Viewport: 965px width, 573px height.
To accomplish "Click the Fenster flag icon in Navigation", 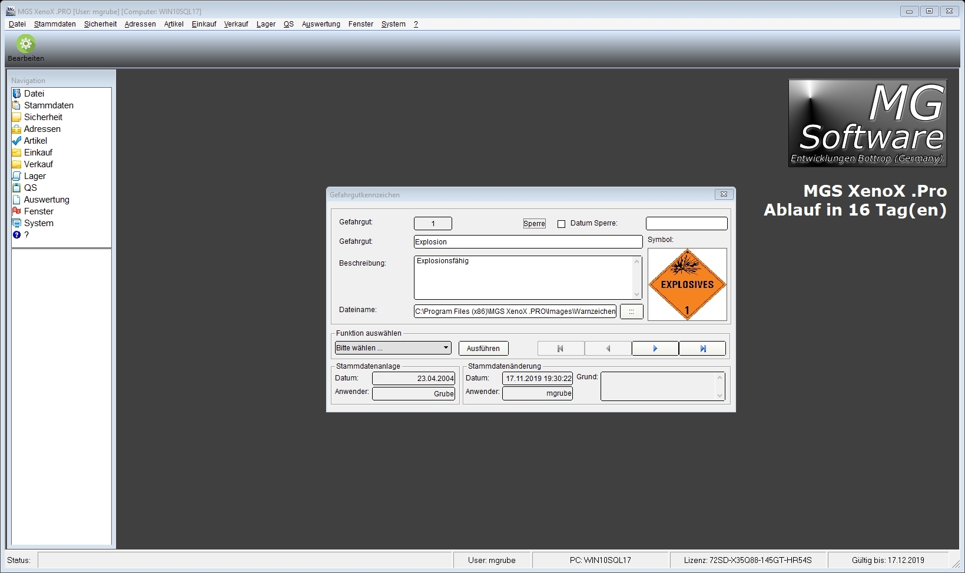I will pos(16,211).
